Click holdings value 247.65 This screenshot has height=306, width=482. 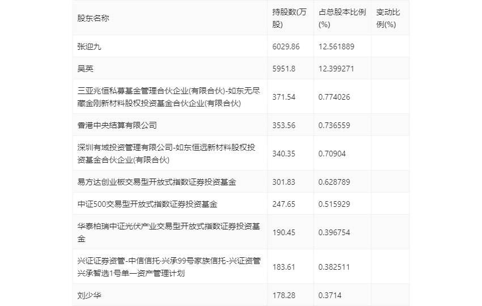[x=284, y=204]
